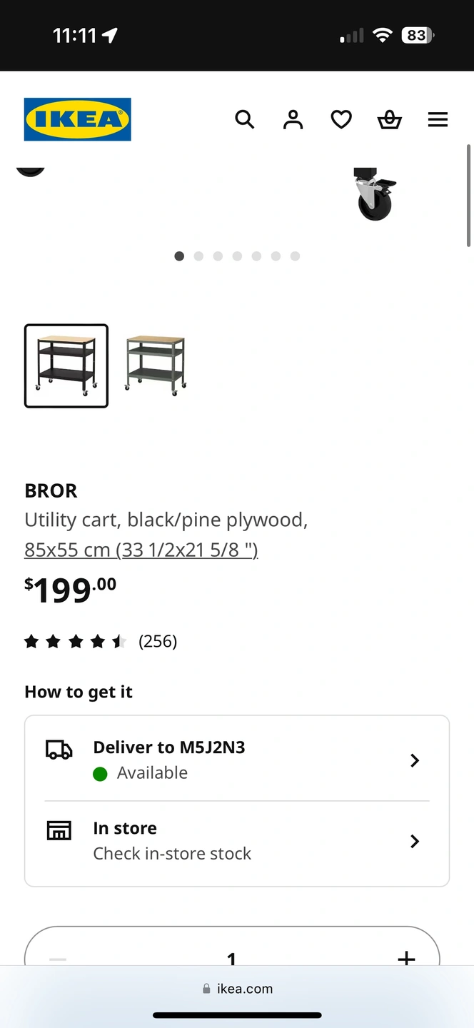474x1028 pixels.
Task: Select the black/pine cart color variant
Action: pyautogui.click(x=66, y=366)
